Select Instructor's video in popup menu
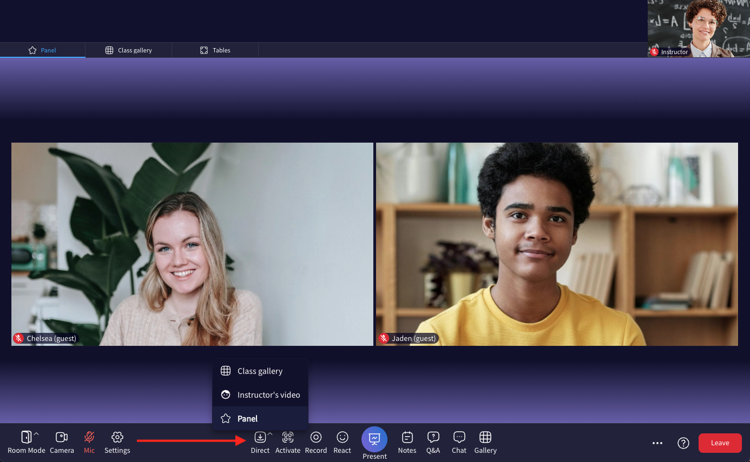The width and height of the screenshot is (750, 462). tap(260, 395)
